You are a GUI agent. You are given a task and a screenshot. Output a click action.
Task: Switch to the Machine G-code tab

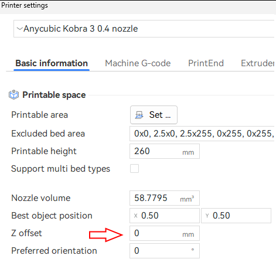point(138,63)
